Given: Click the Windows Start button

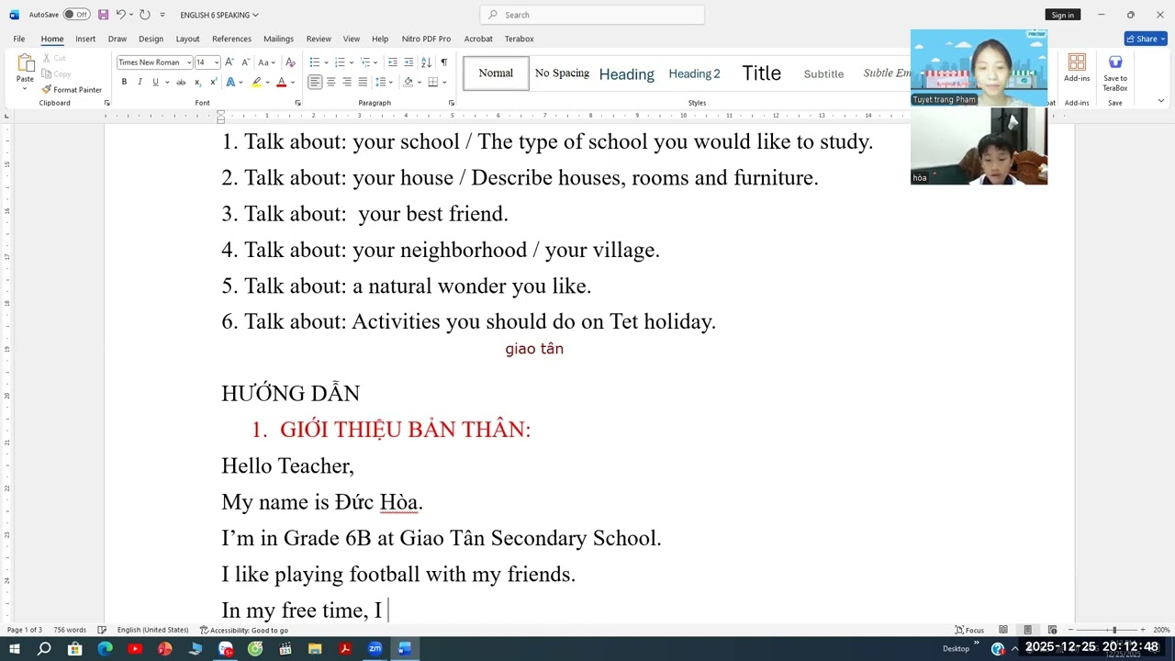Looking at the screenshot, I should tap(15, 648).
